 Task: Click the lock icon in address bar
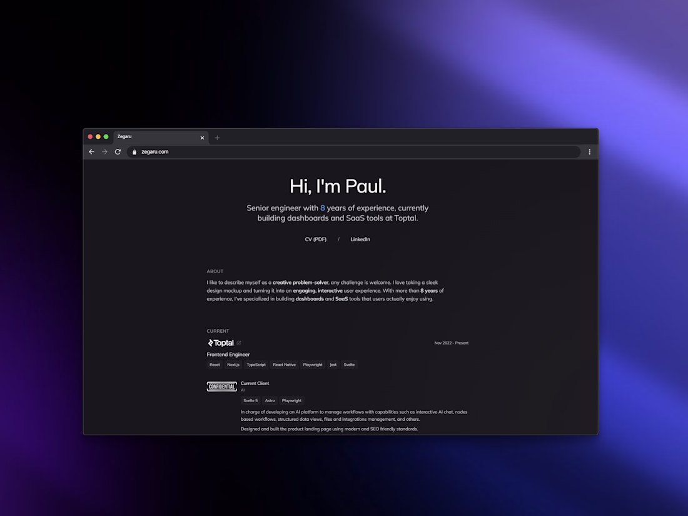(x=134, y=152)
